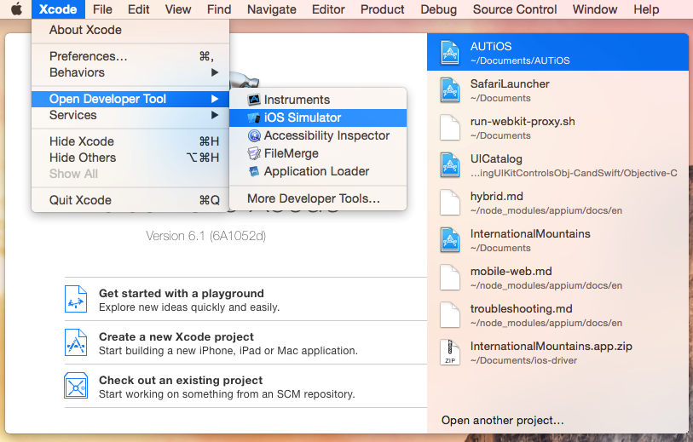Open the Navigate menu

[x=272, y=9]
